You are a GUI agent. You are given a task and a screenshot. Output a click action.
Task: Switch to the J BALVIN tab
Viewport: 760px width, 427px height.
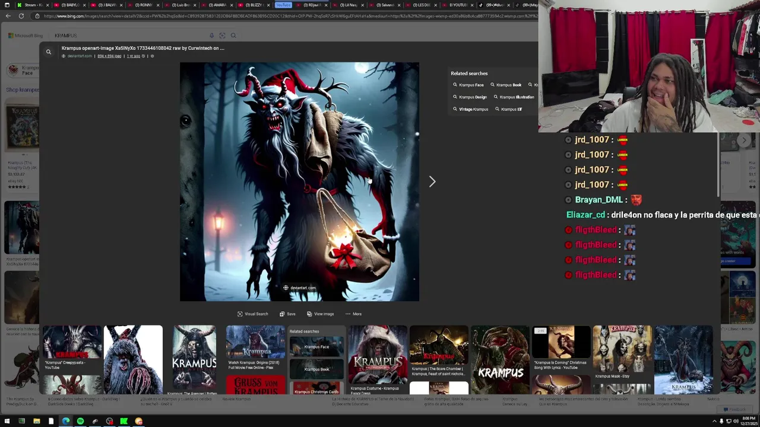106,5
